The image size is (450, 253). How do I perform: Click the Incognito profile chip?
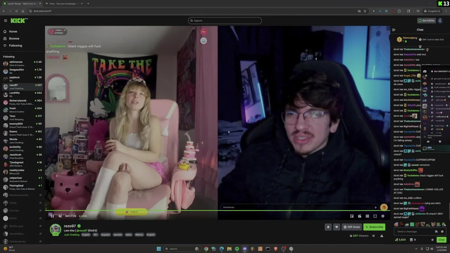tap(432, 11)
